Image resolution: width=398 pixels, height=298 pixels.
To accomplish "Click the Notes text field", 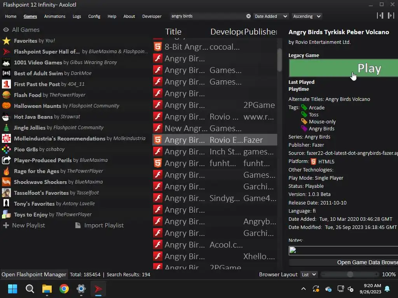I will 344,251.
